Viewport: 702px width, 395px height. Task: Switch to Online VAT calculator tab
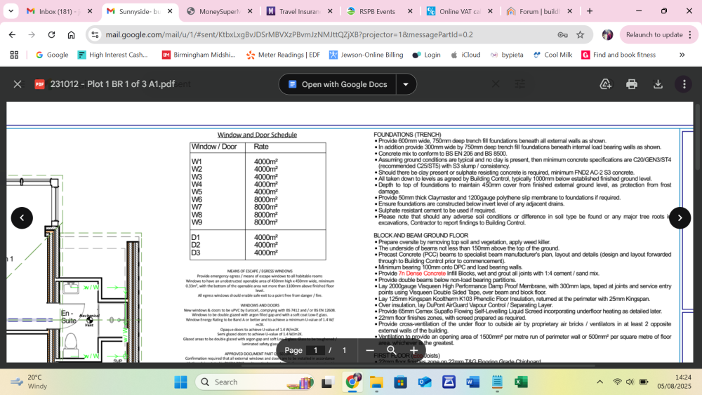point(459,11)
